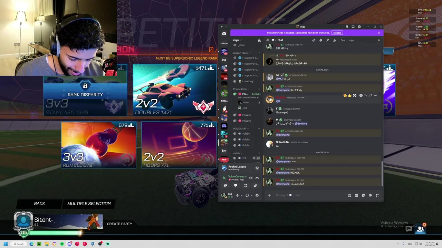Click Search migo field

tap(360, 40)
